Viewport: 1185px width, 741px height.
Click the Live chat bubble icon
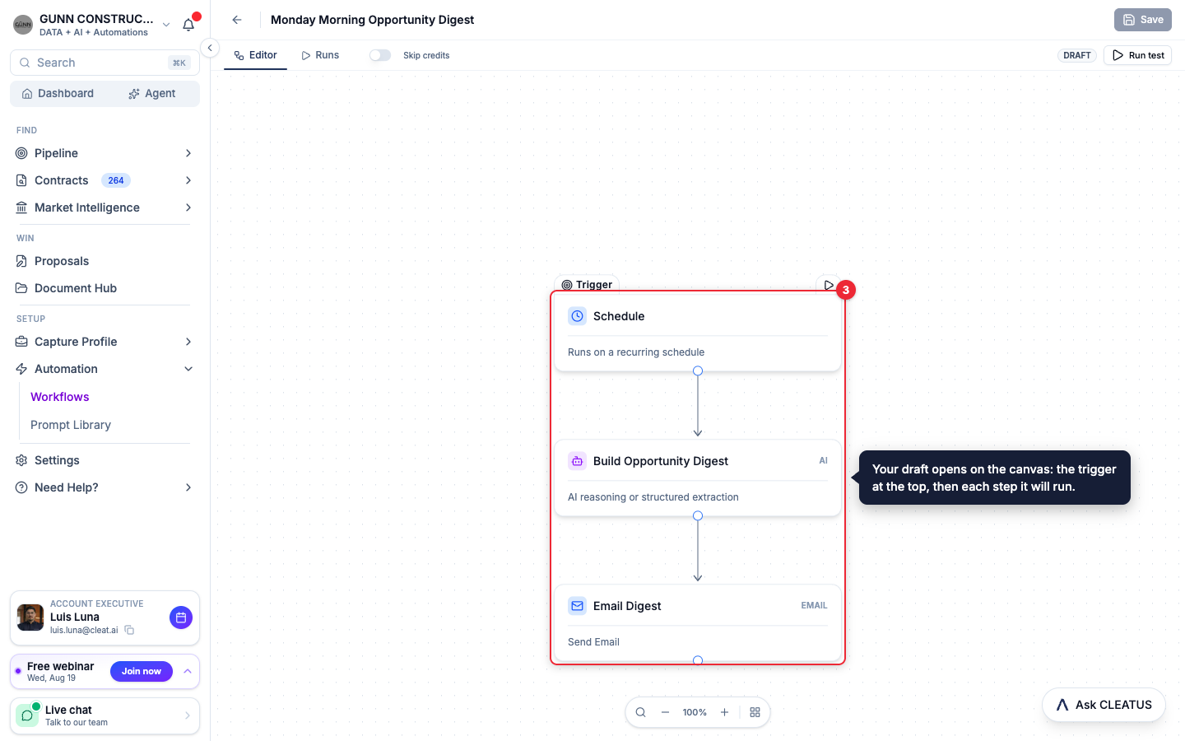pos(27,715)
